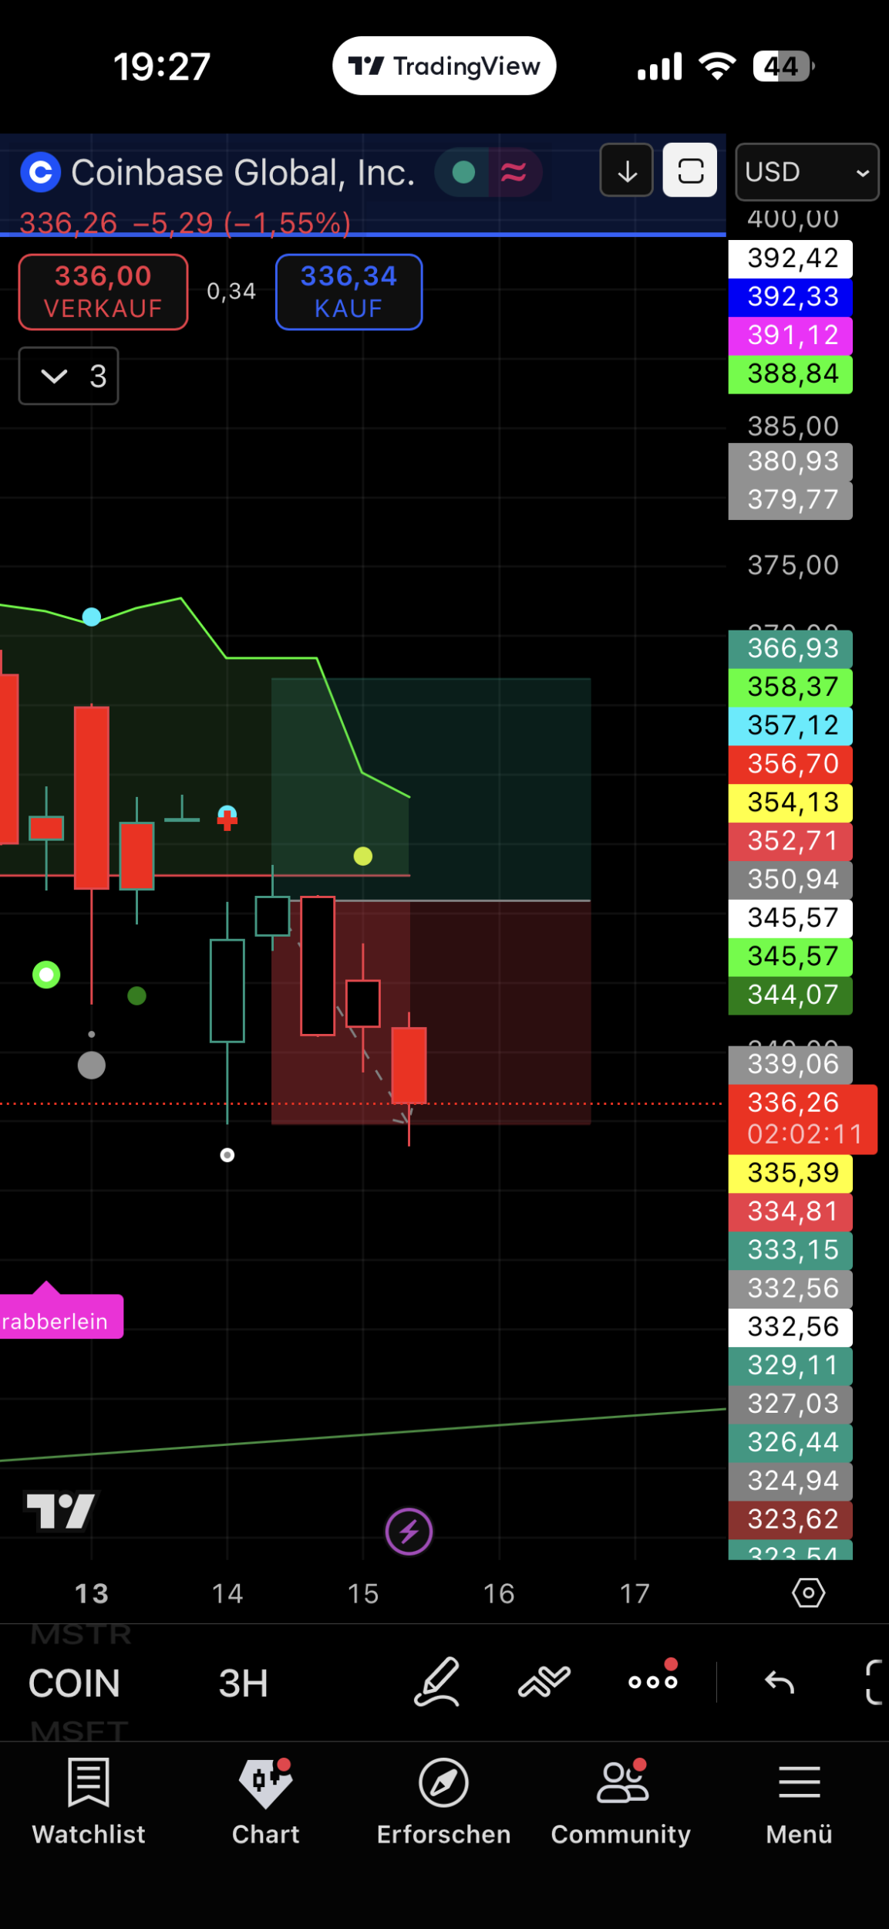Tap the Coinbase logo icon
Image resolution: width=889 pixels, height=1929 pixels.
[x=40, y=172]
